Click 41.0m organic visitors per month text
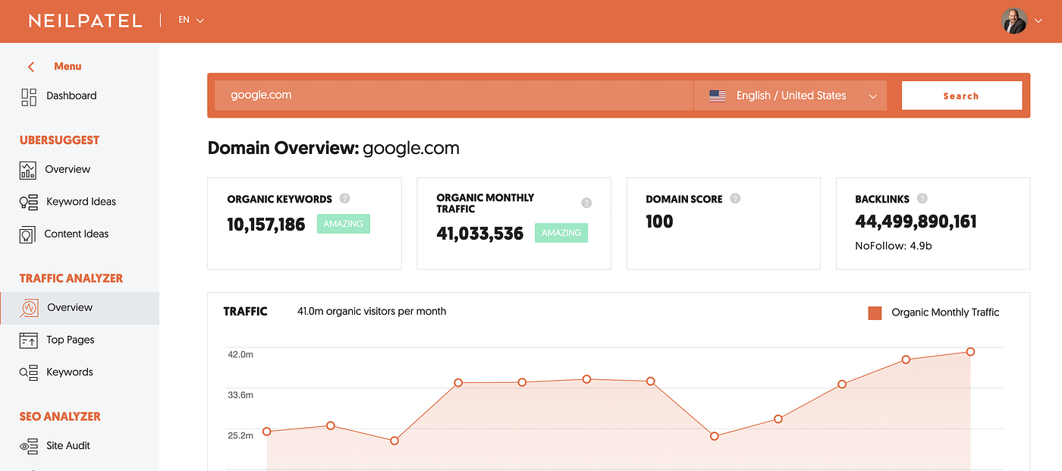Screen dimensions: 1062x471 [372, 311]
